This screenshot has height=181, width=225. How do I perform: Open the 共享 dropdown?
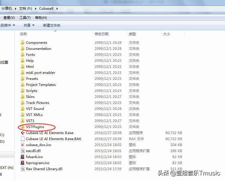(29, 25)
